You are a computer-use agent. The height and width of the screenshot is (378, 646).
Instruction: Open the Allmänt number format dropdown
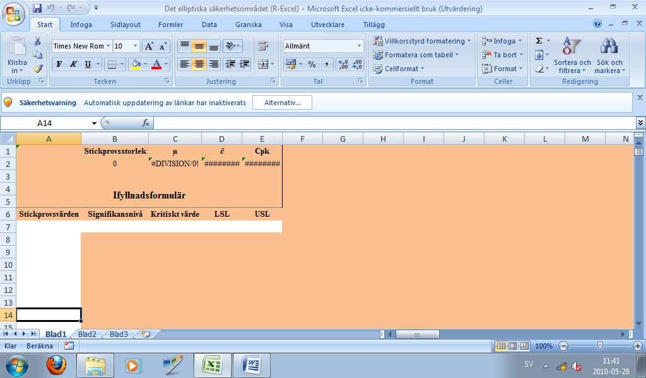(x=359, y=45)
